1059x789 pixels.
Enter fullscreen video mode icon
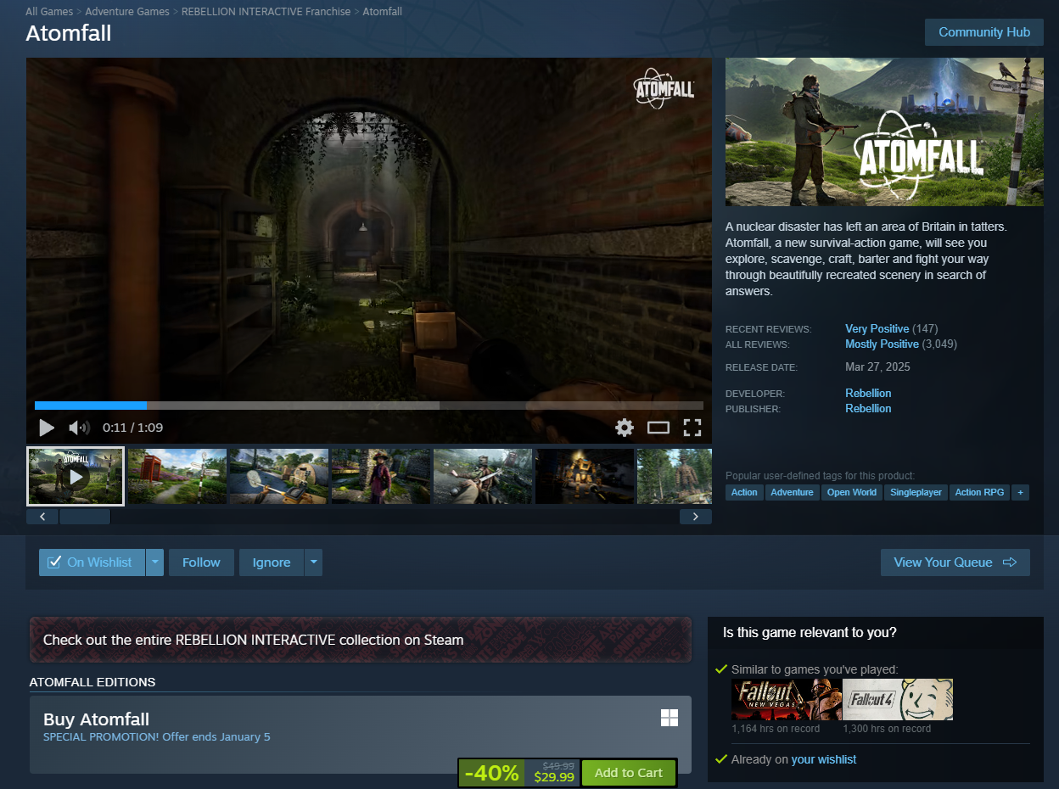tap(692, 428)
